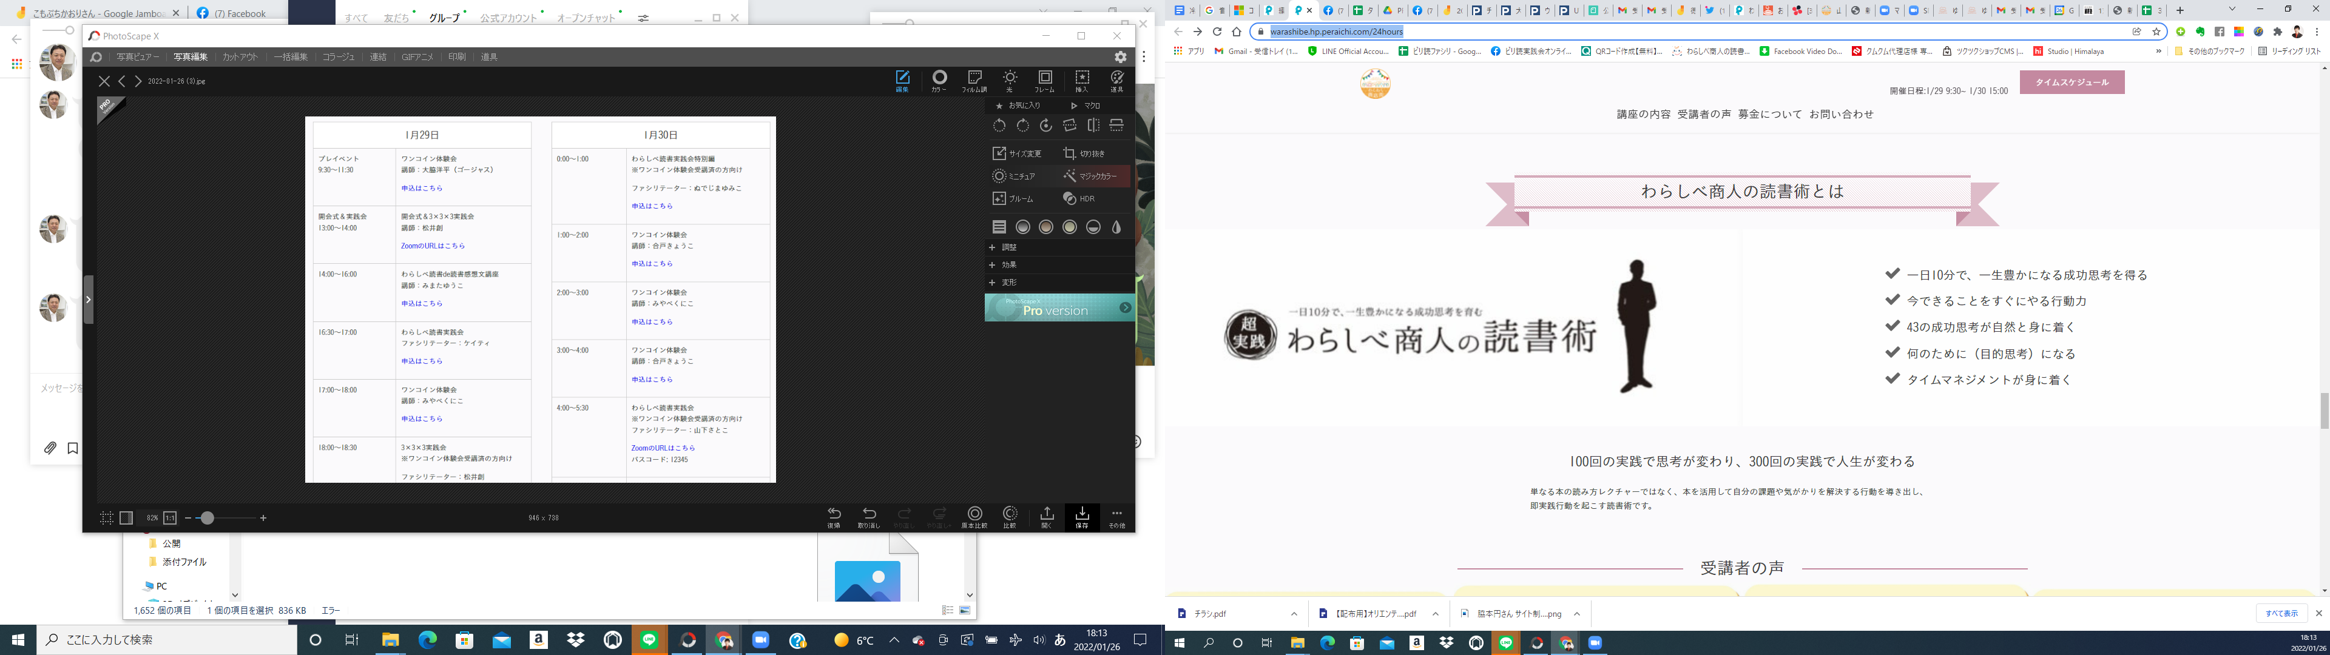Expand the 効果 (Effects) section
This screenshot has width=2330, height=655.
pyautogui.click(x=1008, y=265)
